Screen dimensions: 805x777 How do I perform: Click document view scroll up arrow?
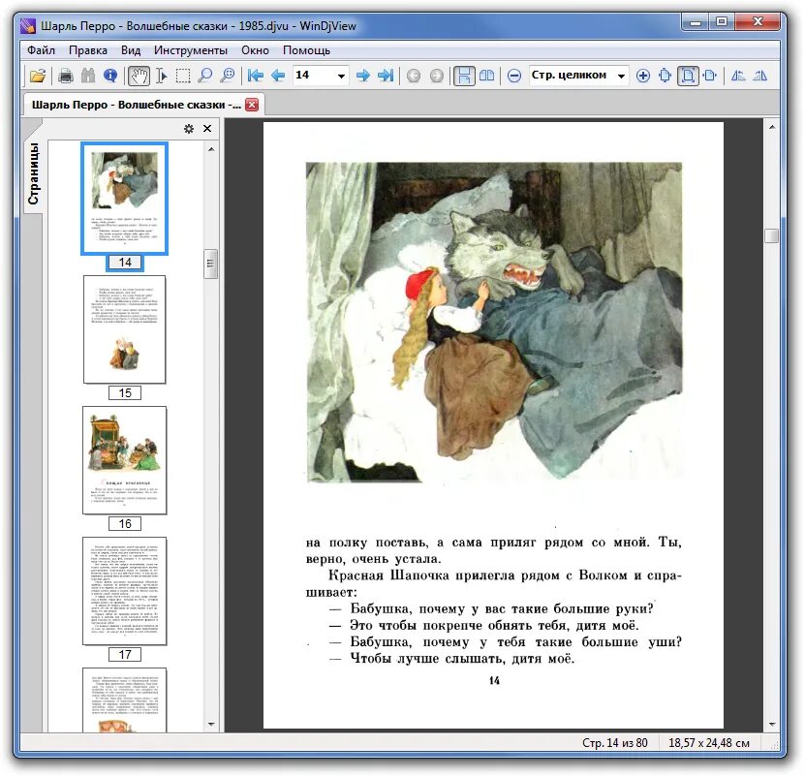(772, 127)
